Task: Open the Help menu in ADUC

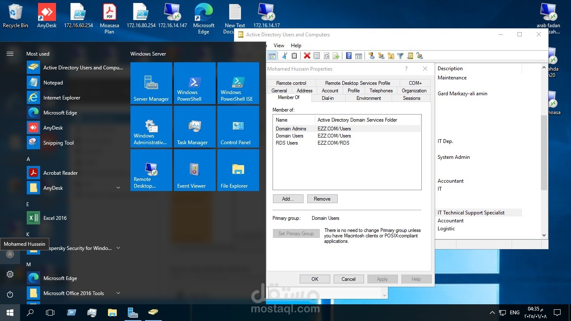Action: 296,46
